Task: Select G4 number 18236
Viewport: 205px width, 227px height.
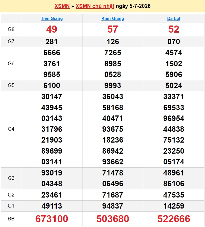Action: pos(113,140)
